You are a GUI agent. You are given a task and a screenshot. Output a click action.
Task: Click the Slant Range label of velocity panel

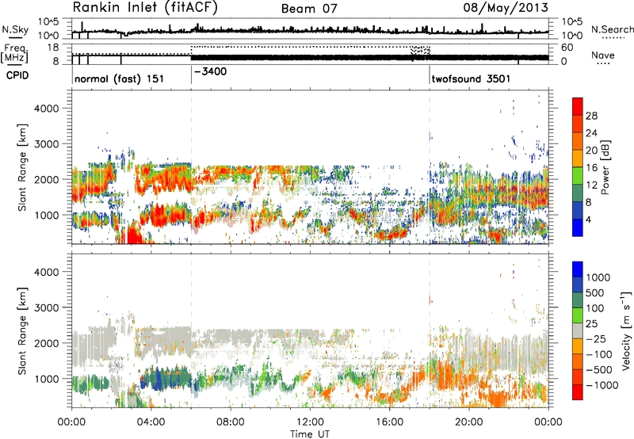pyautogui.click(x=23, y=330)
